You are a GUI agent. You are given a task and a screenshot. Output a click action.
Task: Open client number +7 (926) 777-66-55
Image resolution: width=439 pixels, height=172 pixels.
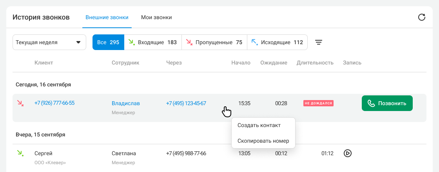(x=54, y=103)
